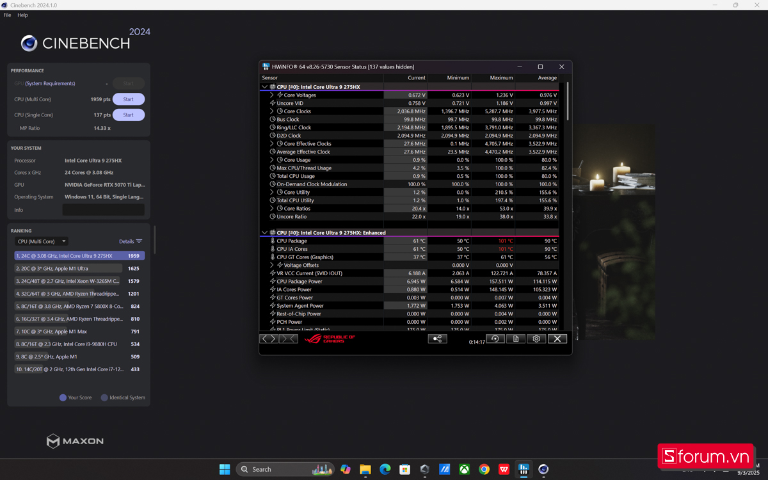Open HWiNFO sensor settings gear icon
The image size is (768, 480).
[x=536, y=339]
